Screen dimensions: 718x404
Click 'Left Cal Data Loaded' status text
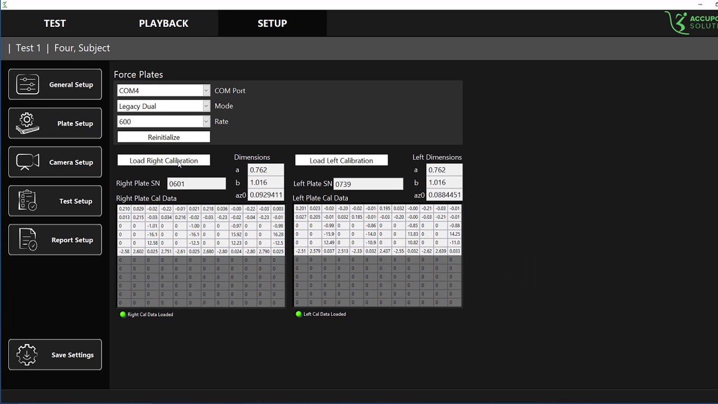click(325, 314)
